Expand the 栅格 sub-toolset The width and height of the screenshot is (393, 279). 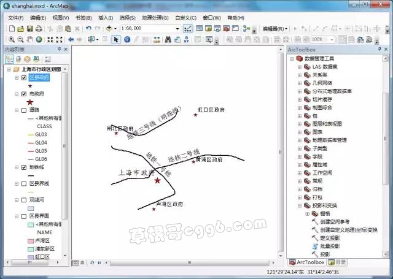(307, 213)
